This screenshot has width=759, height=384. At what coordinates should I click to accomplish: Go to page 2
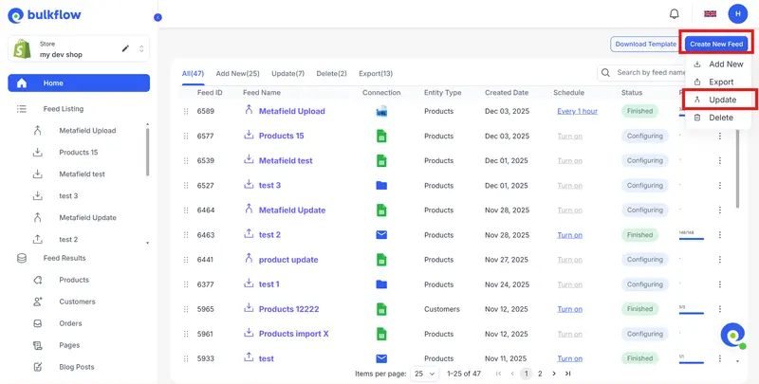coord(540,374)
